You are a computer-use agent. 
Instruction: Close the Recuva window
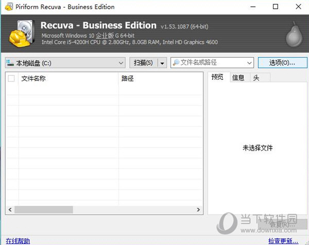click(298, 7)
